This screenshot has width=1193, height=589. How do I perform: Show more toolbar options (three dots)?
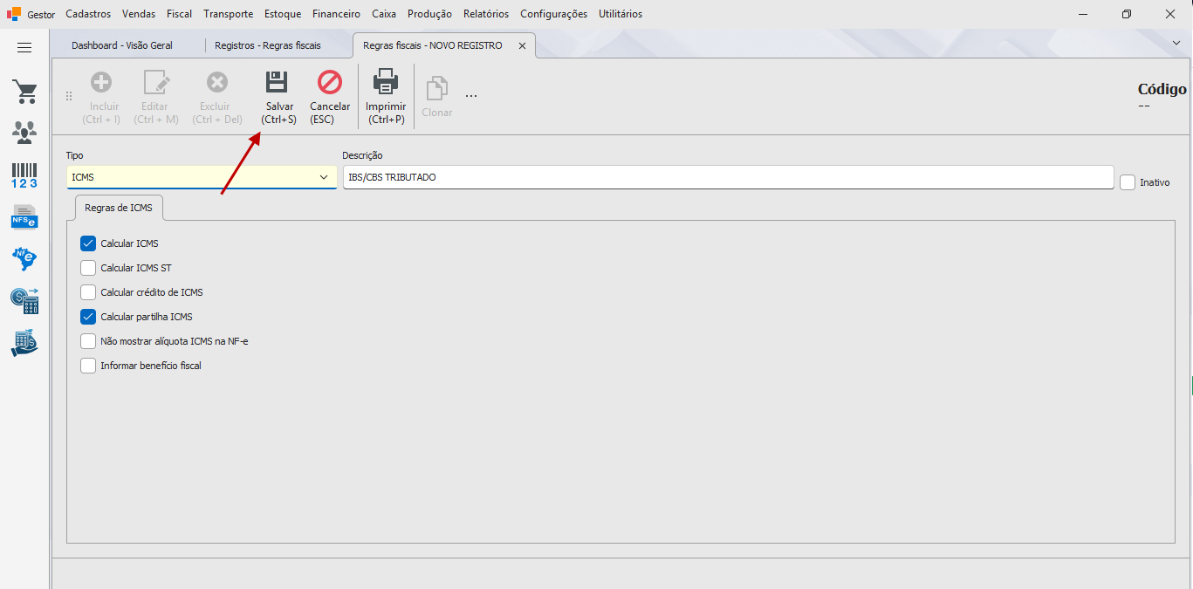471,95
